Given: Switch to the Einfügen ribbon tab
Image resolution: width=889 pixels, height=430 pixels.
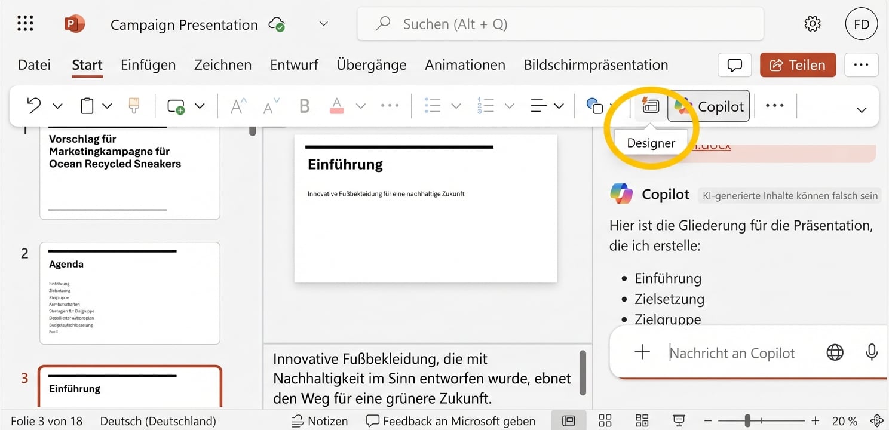Looking at the screenshot, I should [x=148, y=64].
